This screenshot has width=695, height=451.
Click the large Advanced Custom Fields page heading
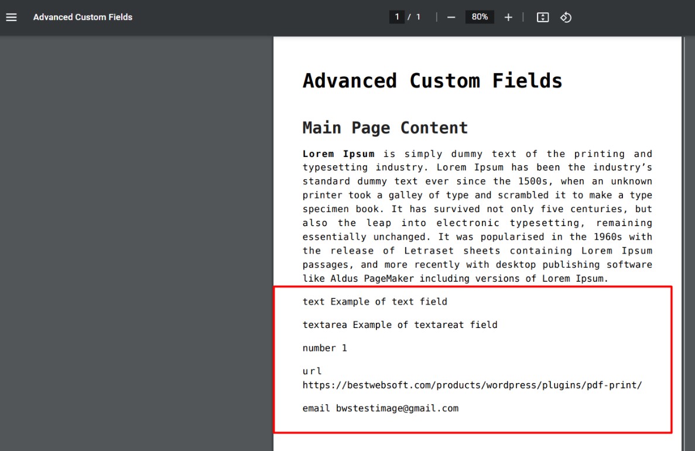(x=432, y=80)
